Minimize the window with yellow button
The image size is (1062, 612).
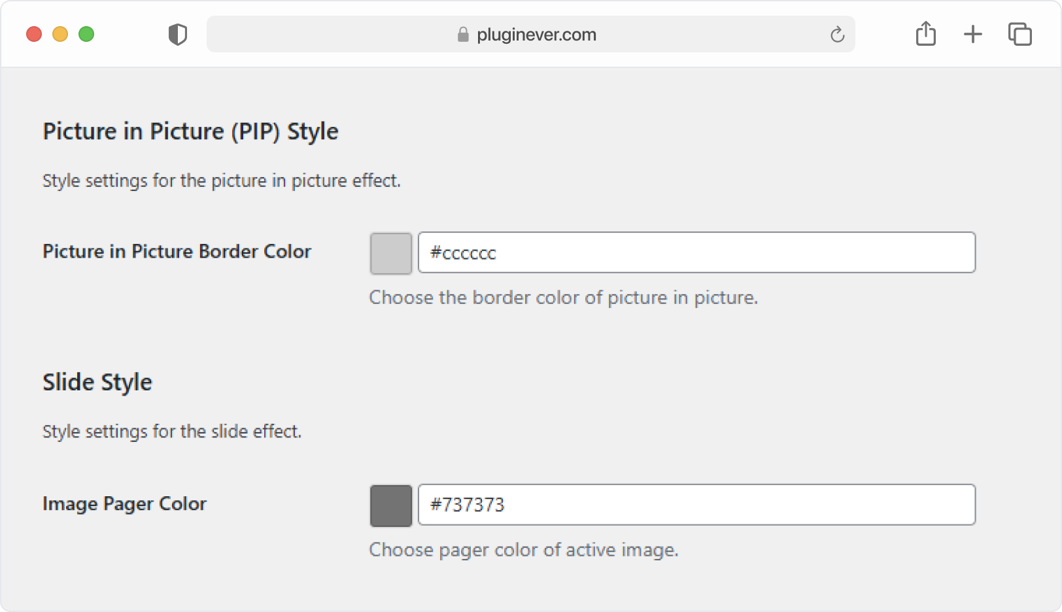(x=60, y=34)
